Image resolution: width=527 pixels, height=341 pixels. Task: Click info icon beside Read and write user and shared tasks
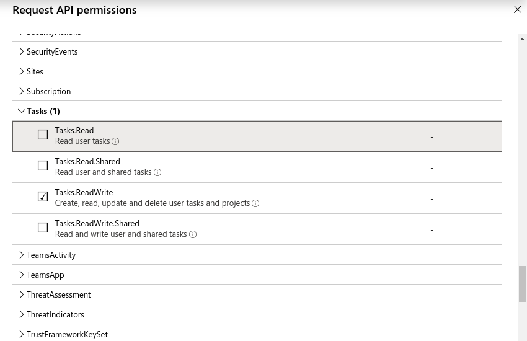click(x=193, y=234)
